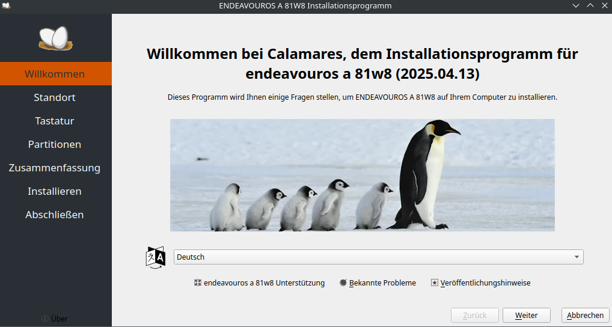Click the Abbrechen button
Image resolution: width=612 pixels, height=327 pixels.
tap(585, 315)
